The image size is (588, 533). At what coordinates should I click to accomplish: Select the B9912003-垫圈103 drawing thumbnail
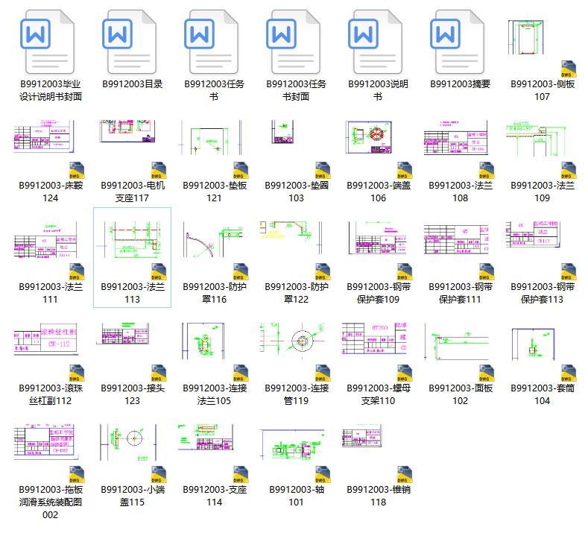(x=282, y=132)
